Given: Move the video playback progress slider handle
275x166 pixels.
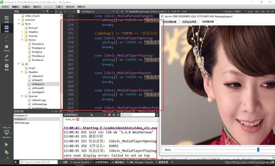Looking at the screenshot, I should tap(258, 149).
